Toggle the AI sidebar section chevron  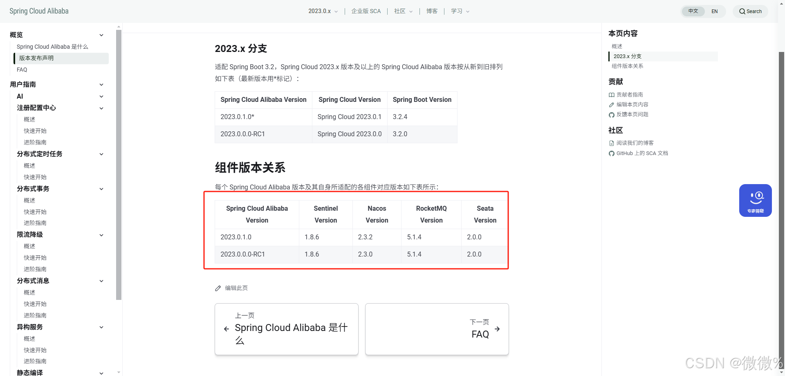[x=101, y=97]
